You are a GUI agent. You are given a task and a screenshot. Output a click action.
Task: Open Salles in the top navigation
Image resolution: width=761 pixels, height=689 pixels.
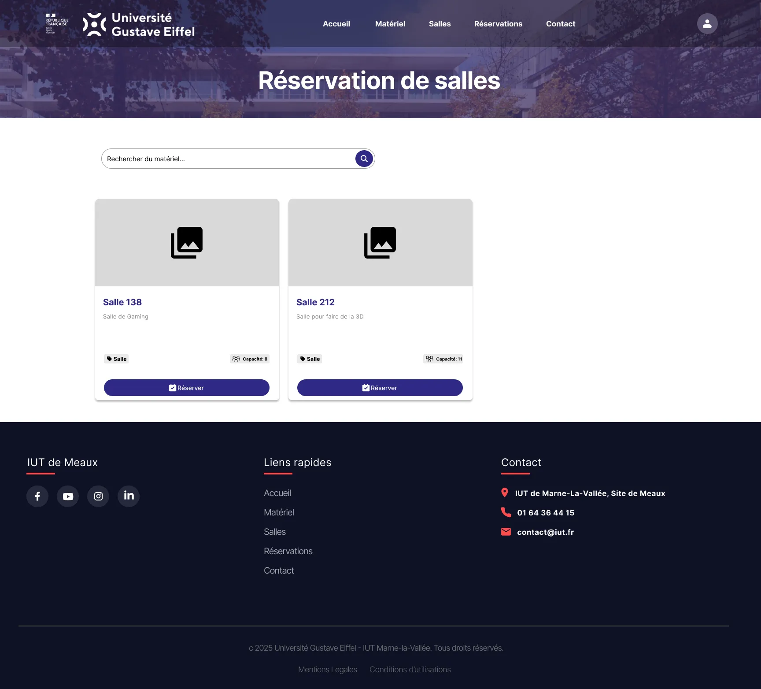[x=440, y=24]
